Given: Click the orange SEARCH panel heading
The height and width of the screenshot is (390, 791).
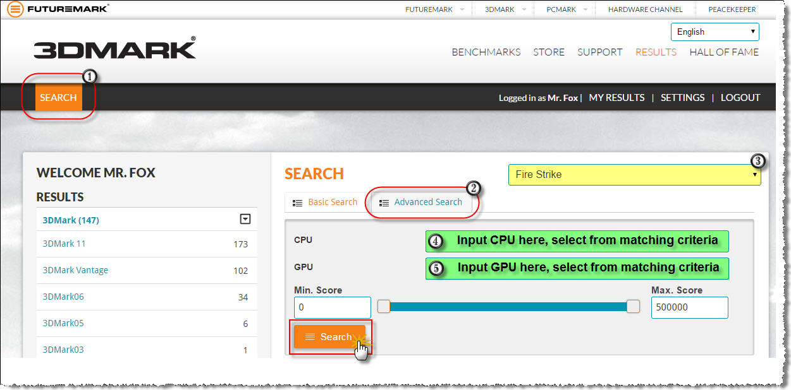Looking at the screenshot, I should [314, 174].
